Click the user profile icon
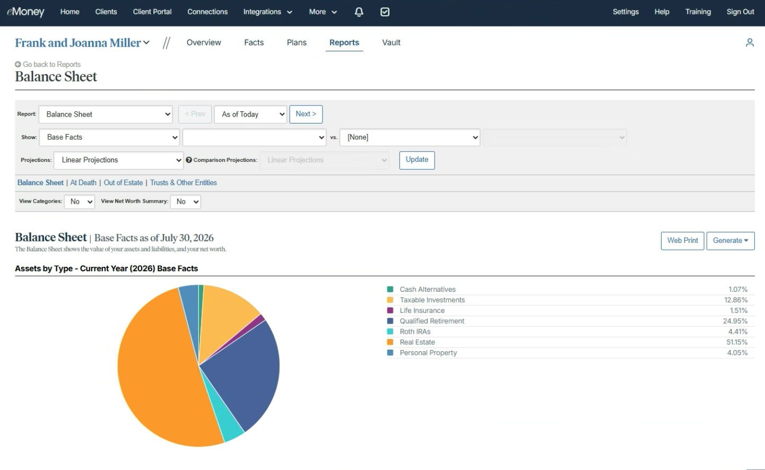This screenshot has width=765, height=470. 750,42
